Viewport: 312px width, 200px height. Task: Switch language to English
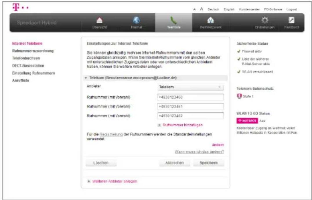(229, 9)
